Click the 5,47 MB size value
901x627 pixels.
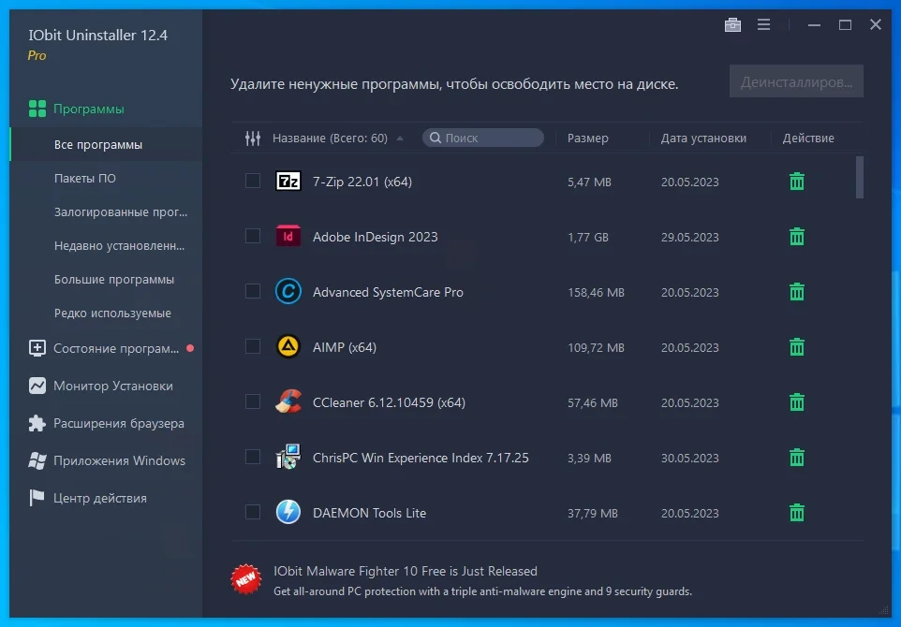[589, 182]
